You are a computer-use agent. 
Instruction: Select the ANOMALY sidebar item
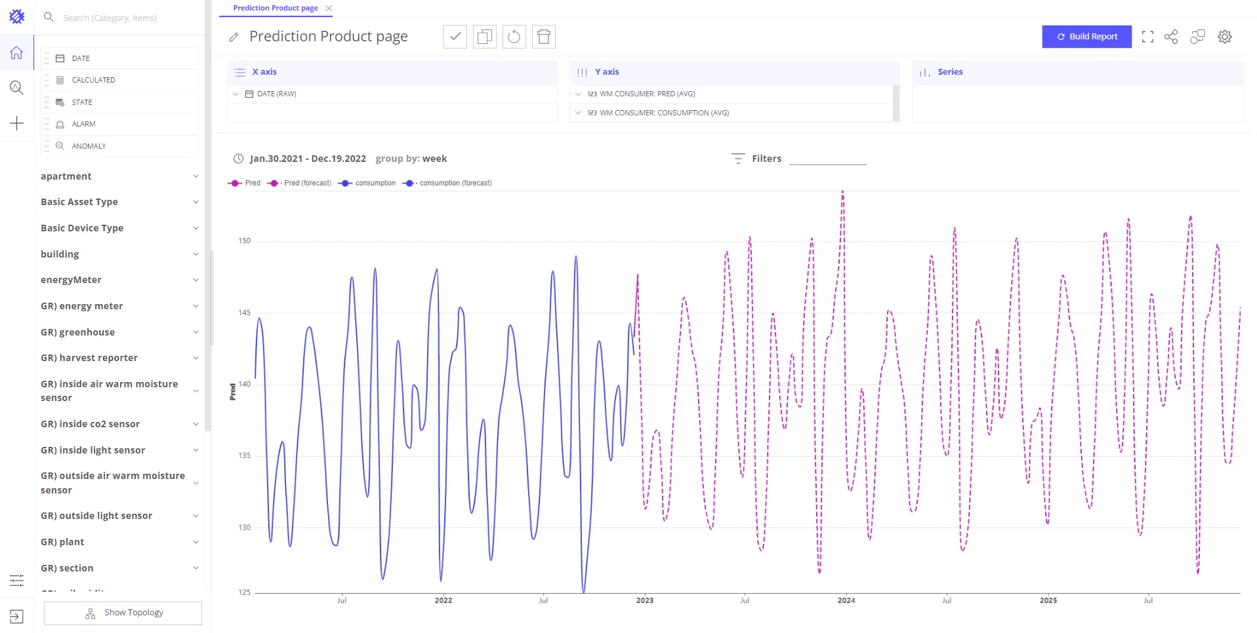click(x=119, y=146)
